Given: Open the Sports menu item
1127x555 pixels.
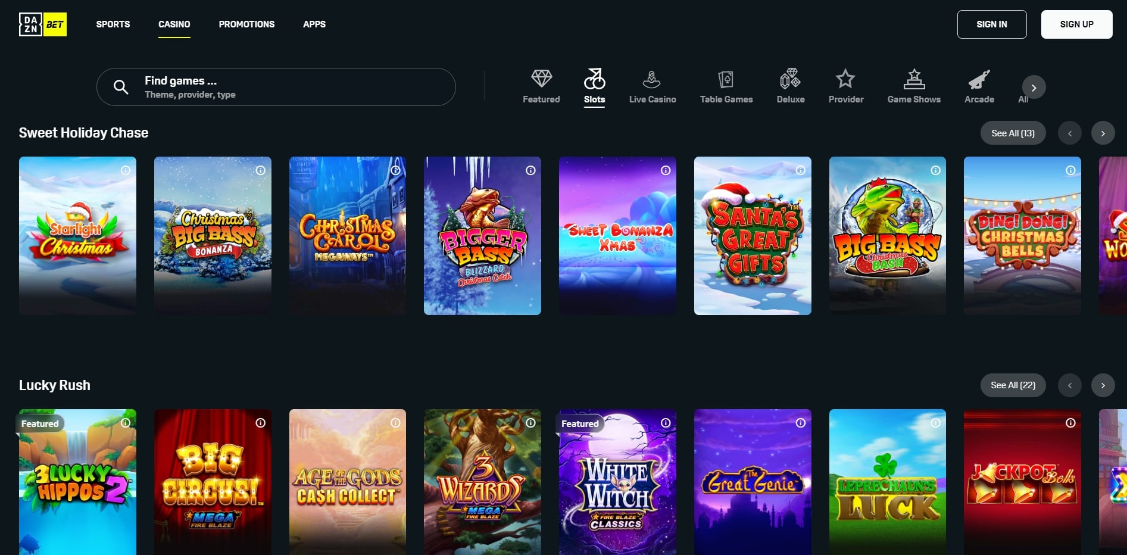Looking at the screenshot, I should pyautogui.click(x=113, y=24).
